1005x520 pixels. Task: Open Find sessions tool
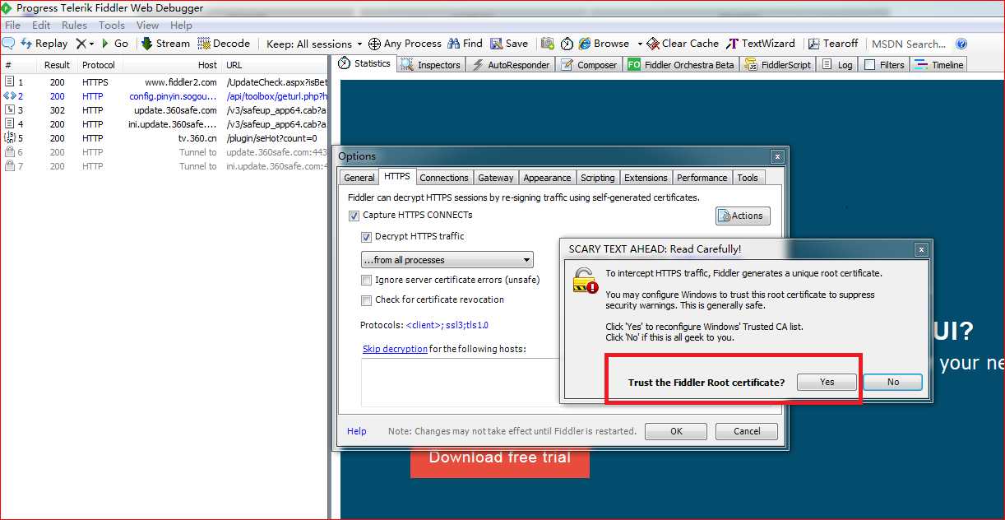pyautogui.click(x=465, y=44)
